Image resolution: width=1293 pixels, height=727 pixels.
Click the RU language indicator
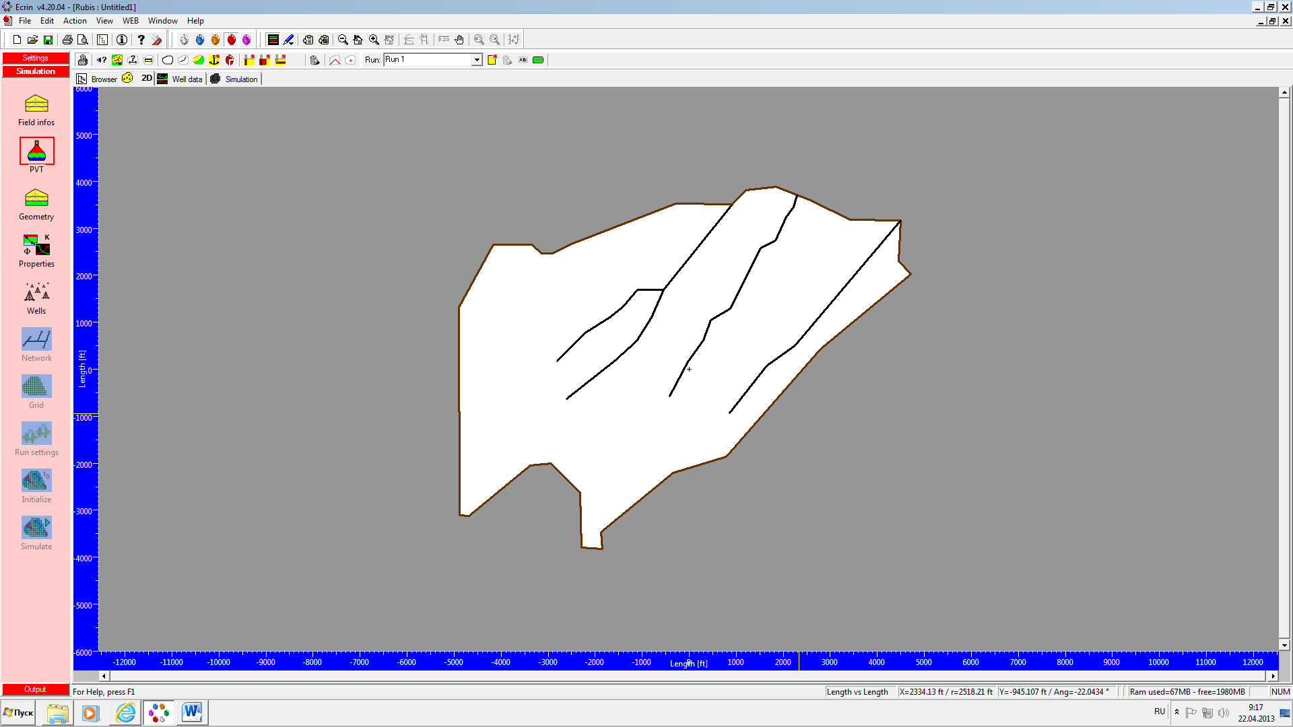click(1159, 712)
